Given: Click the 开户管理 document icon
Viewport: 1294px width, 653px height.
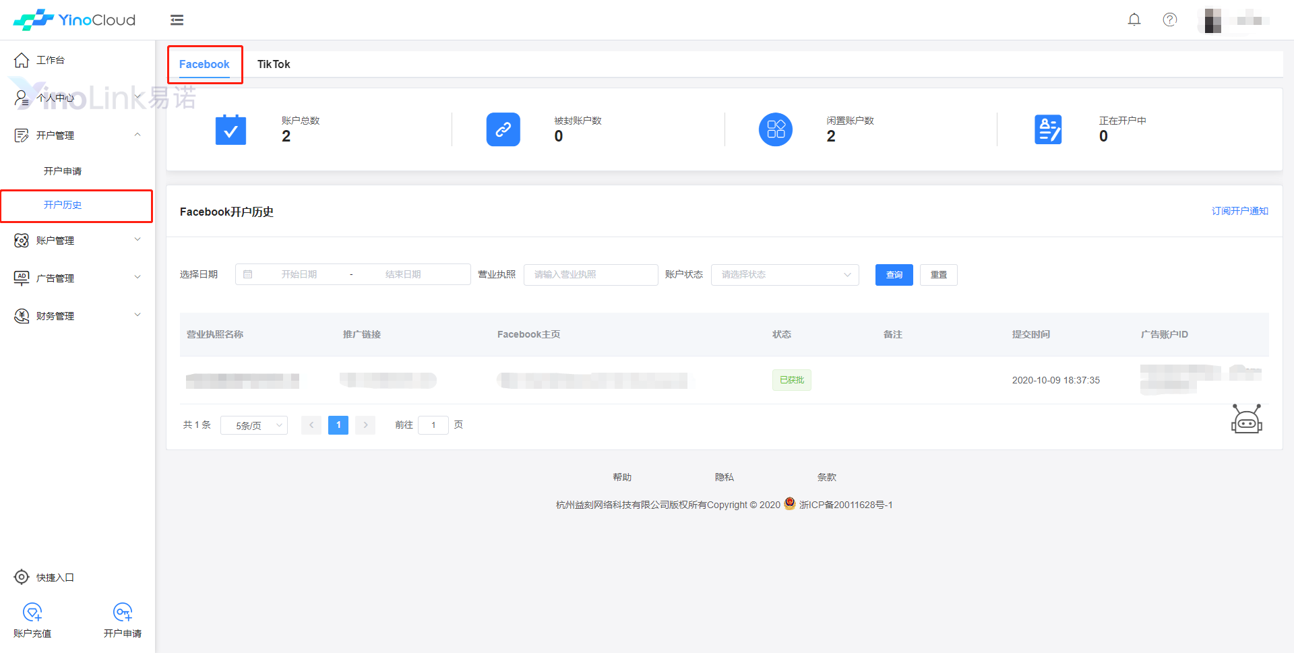Looking at the screenshot, I should 22,135.
